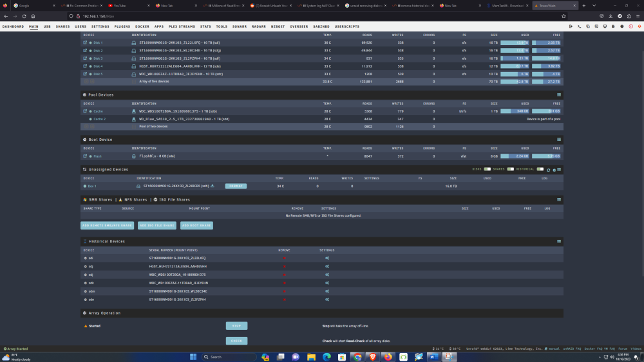644x362 pixels.
Task: Click Disk 1 used space bar
Action: tap(514, 42)
